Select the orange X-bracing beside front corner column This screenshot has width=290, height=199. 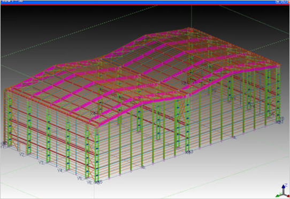(x=90, y=151)
